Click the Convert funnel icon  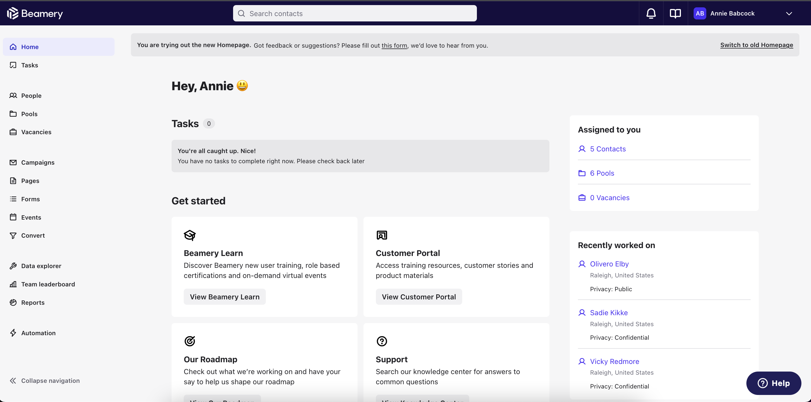pos(13,236)
